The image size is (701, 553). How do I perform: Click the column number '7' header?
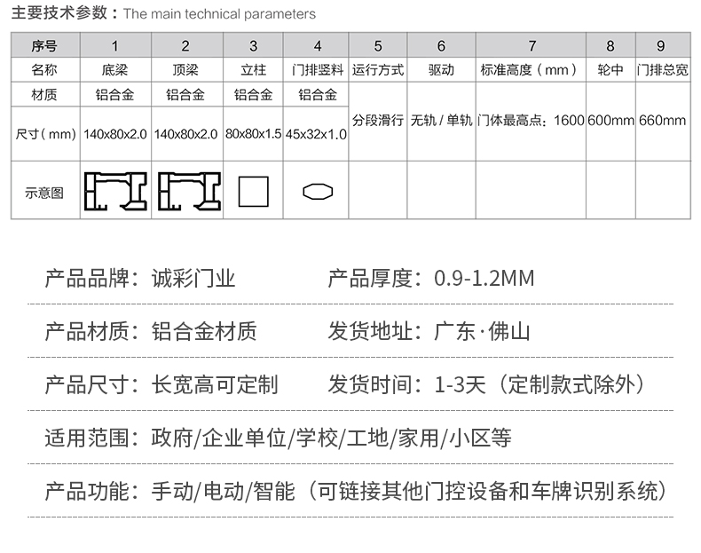tap(532, 45)
